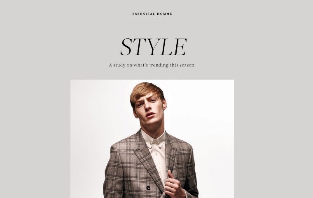Click the letter S in the STYLE heading
The height and width of the screenshot is (198, 313).
coord(126,47)
